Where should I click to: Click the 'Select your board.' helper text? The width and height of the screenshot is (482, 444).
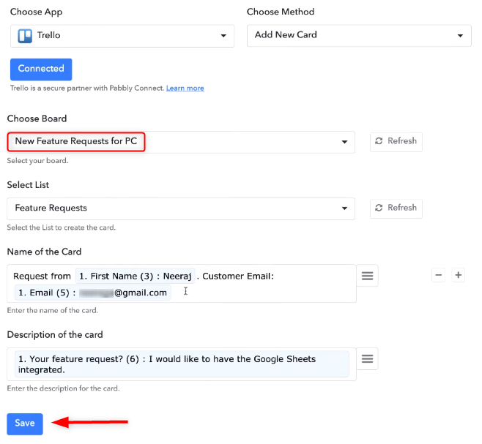pos(37,161)
